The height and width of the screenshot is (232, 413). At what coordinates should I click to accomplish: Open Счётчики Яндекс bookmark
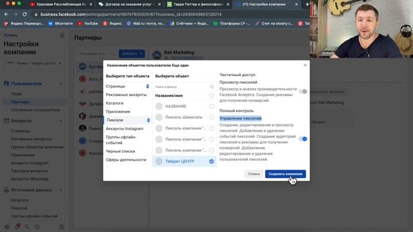[x=189, y=23]
